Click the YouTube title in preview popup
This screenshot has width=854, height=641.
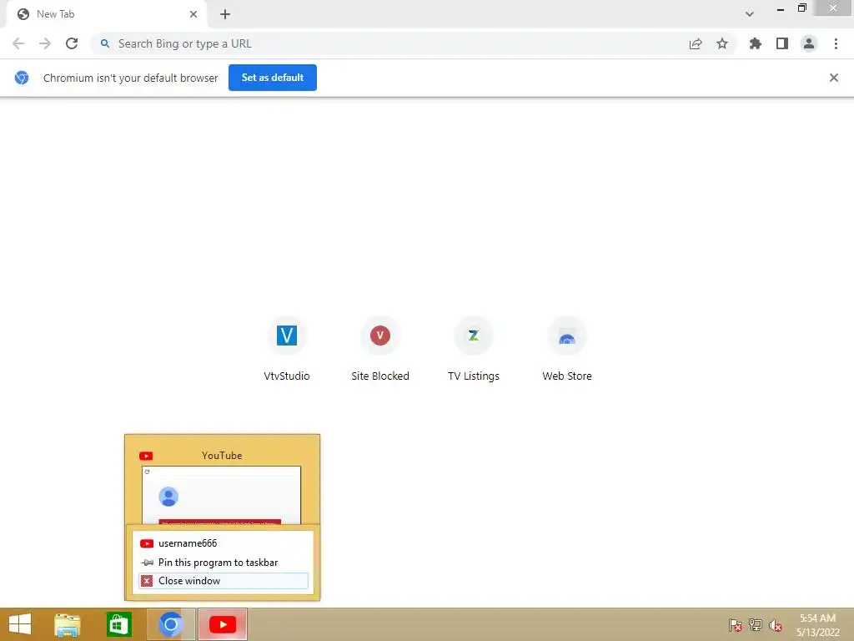[x=222, y=456]
